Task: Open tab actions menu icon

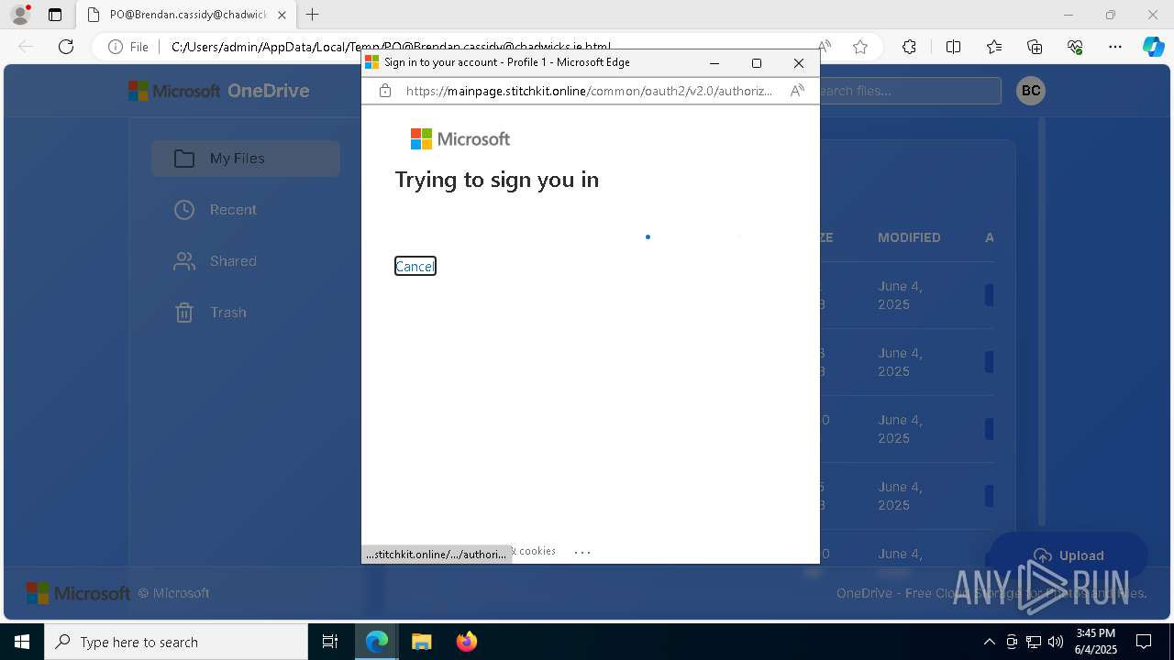Action: tap(55, 15)
